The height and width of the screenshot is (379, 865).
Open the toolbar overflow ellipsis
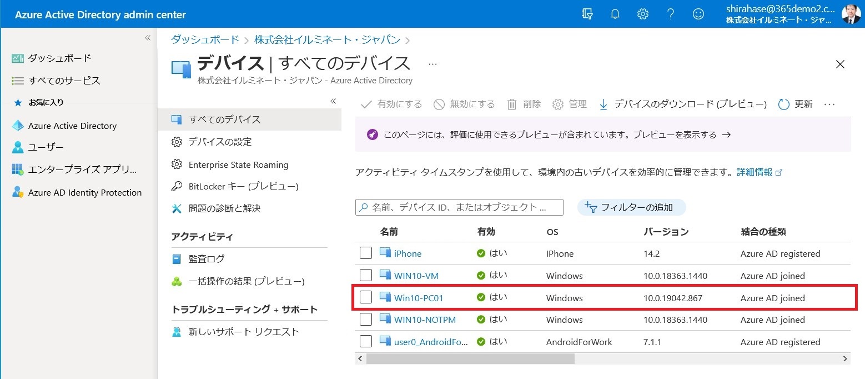point(829,104)
